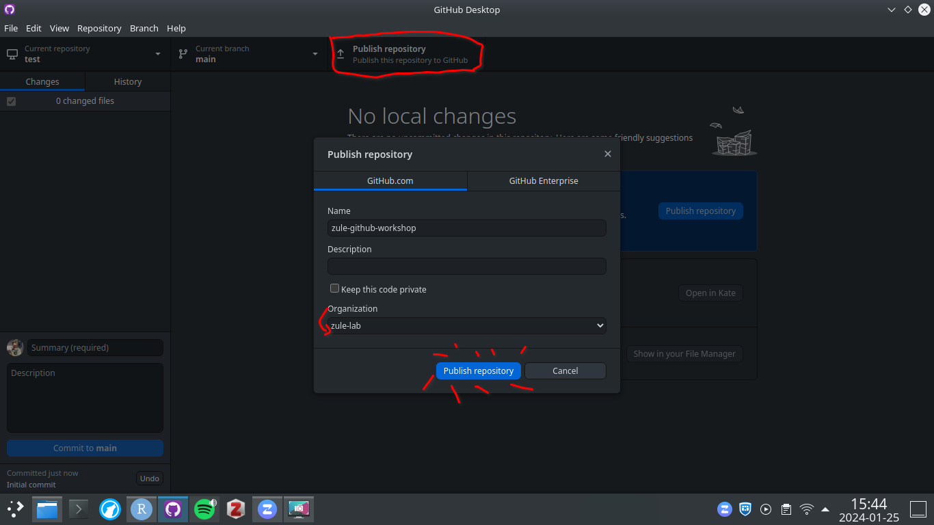Viewport: 934px width, 525px height.
Task: Expand the Current repository dropdown
Action: coord(85,54)
